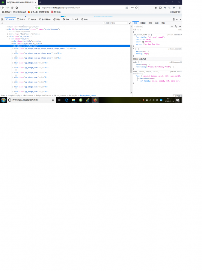This screenshot has width=202, height=271.
Task: Click the eyedropper icon beside HTML search
Action: [130, 23]
